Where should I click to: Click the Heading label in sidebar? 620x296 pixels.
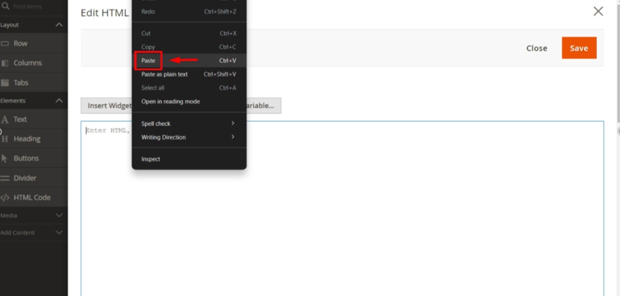coord(27,139)
